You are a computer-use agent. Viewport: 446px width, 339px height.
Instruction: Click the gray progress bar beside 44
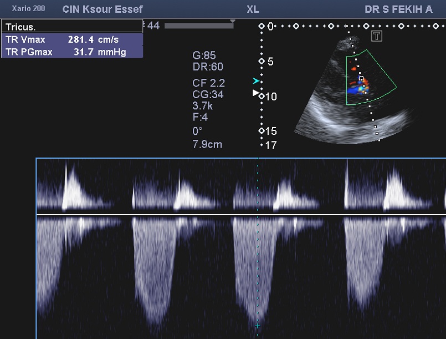click(199, 26)
